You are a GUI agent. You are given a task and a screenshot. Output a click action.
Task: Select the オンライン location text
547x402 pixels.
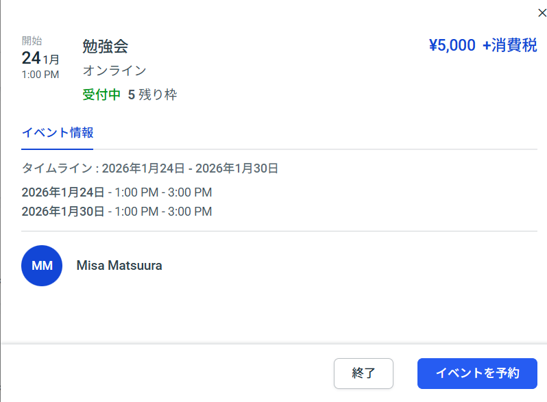click(114, 71)
